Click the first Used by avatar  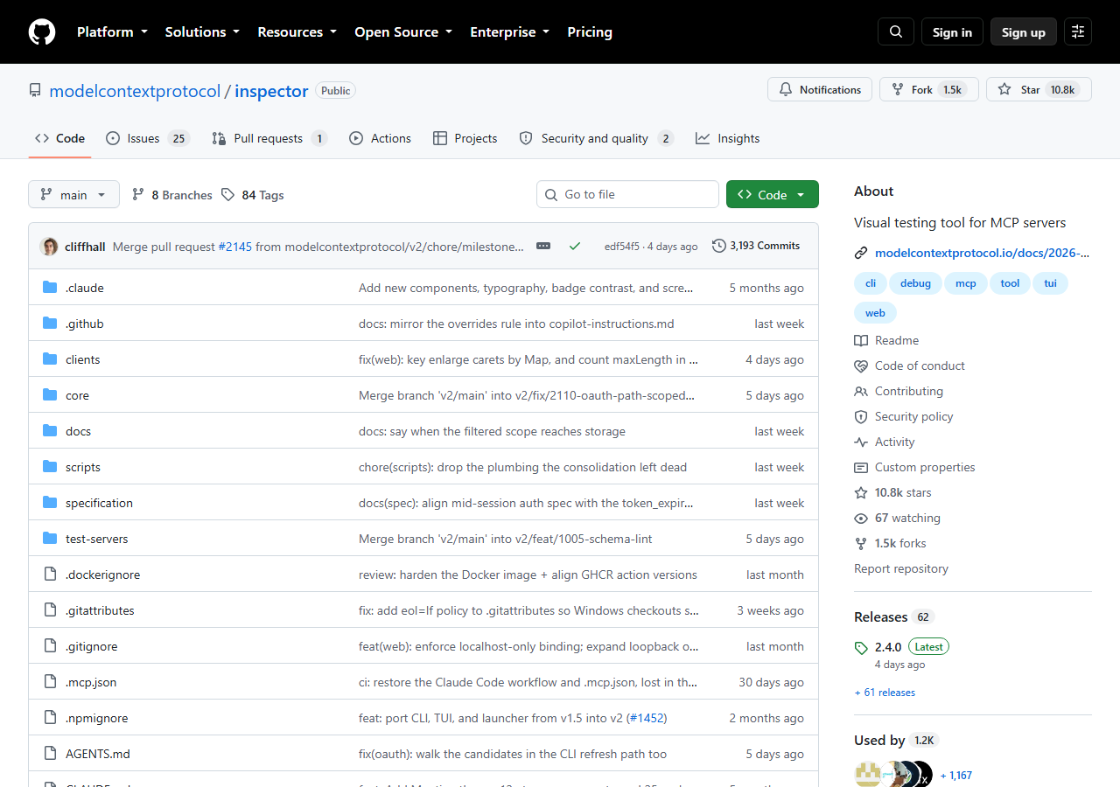point(868,775)
